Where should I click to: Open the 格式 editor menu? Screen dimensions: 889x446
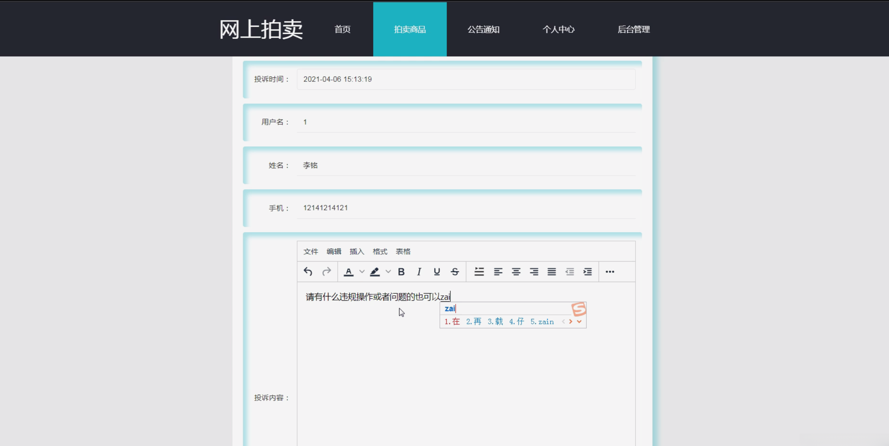(380, 251)
